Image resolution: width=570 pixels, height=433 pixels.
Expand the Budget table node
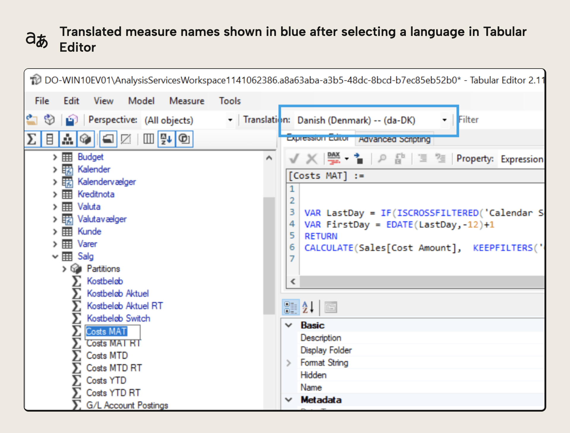[55, 157]
